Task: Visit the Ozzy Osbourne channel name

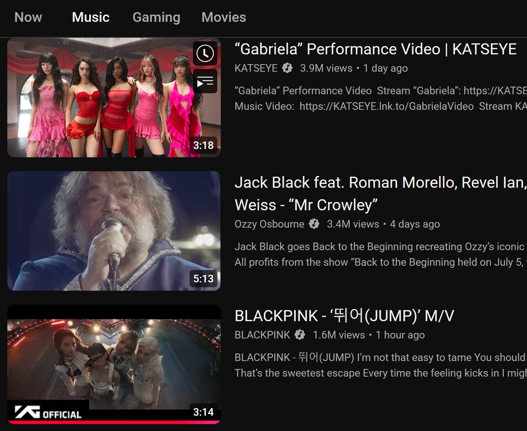Action: click(269, 224)
